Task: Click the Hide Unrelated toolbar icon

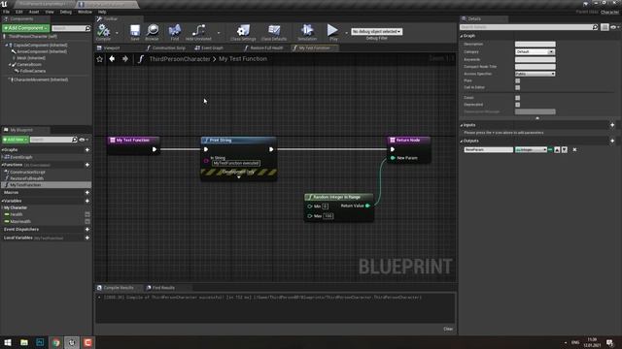Action: pyautogui.click(x=198, y=31)
